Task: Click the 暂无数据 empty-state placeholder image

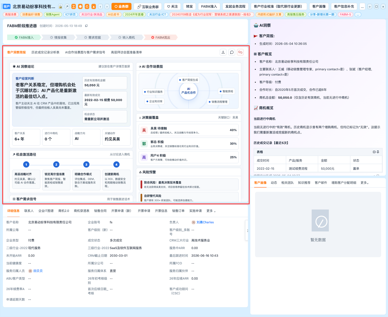Action: (x=320, y=220)
